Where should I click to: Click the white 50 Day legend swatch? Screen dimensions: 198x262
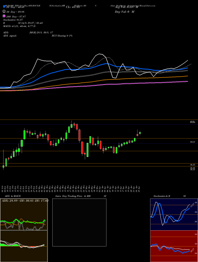(4, 12)
